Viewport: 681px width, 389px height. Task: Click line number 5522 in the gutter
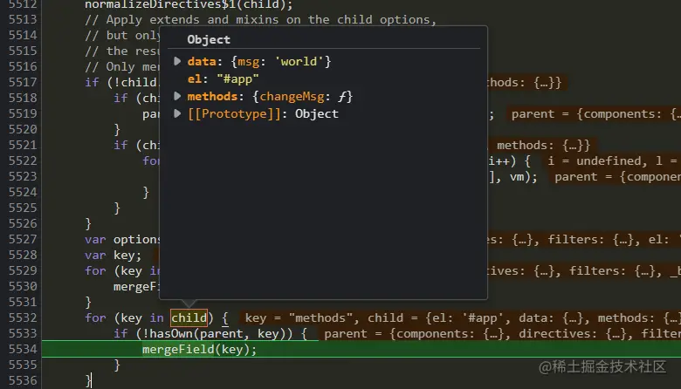[23, 160]
